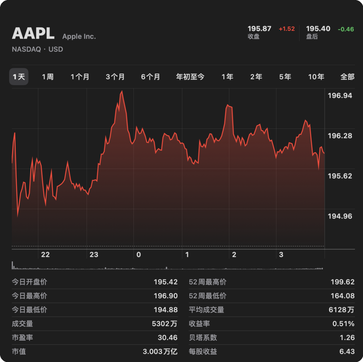Image resolution: width=363 pixels, height=362 pixels.
Task: Click the 22 hour axis marker
Action: click(45, 255)
